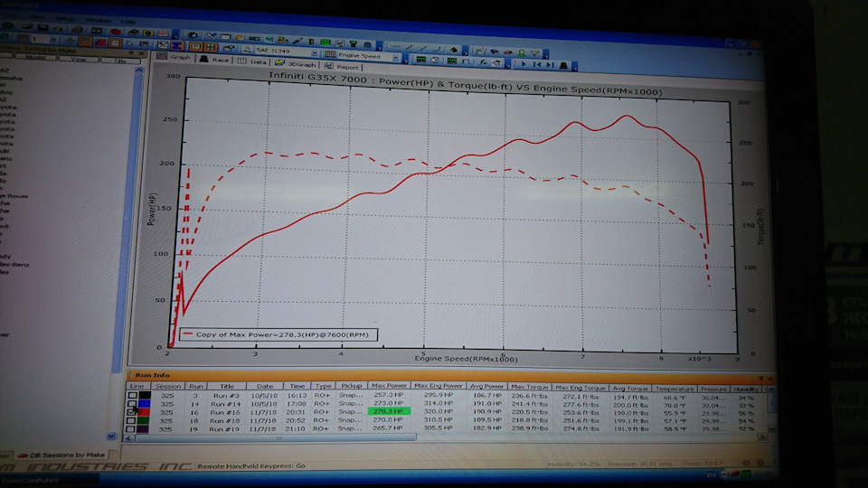Sort runs by Max Power column header
Image resolution: width=868 pixels, height=488 pixels.
[x=389, y=386]
